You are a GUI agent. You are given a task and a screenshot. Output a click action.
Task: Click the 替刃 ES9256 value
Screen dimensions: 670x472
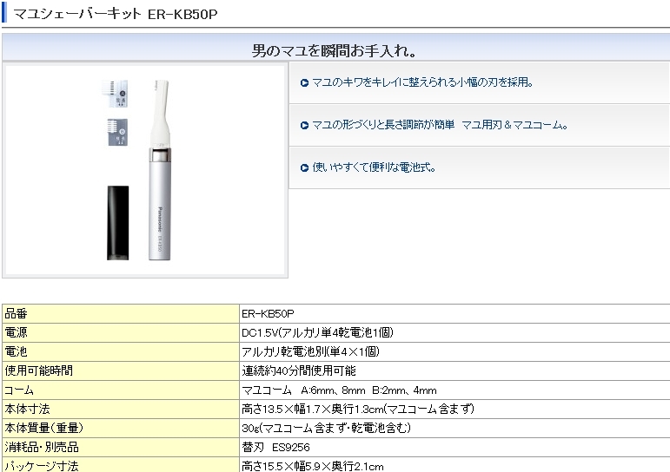tap(276, 447)
